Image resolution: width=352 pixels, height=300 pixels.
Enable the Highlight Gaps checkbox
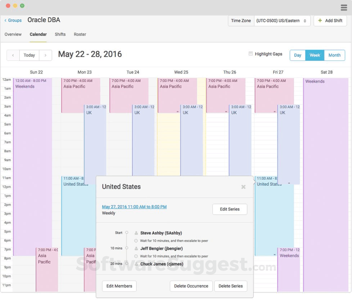coord(250,54)
